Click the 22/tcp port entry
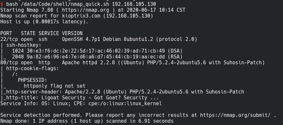This screenshot has width=283, height=125. (9, 39)
